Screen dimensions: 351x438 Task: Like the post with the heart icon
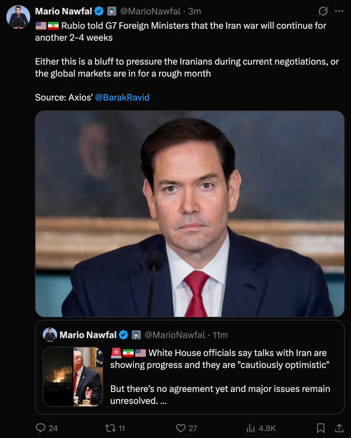(x=181, y=428)
